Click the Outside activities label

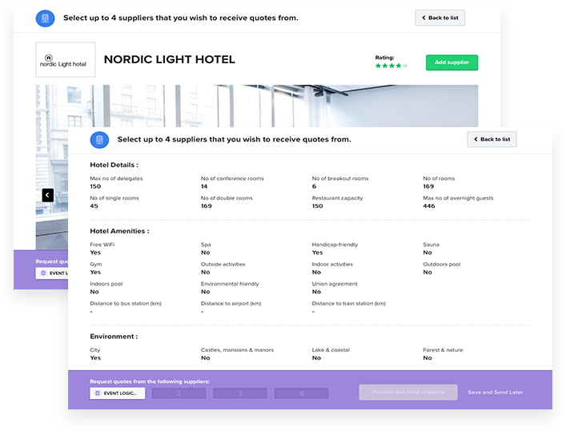pyautogui.click(x=223, y=264)
